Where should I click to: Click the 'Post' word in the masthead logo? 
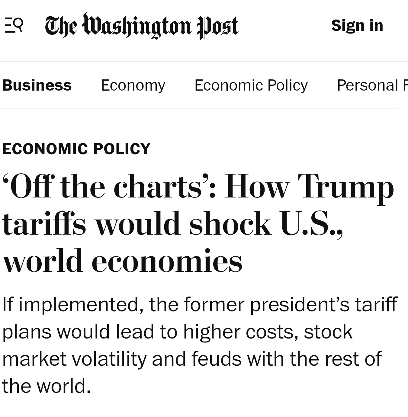coord(217,27)
